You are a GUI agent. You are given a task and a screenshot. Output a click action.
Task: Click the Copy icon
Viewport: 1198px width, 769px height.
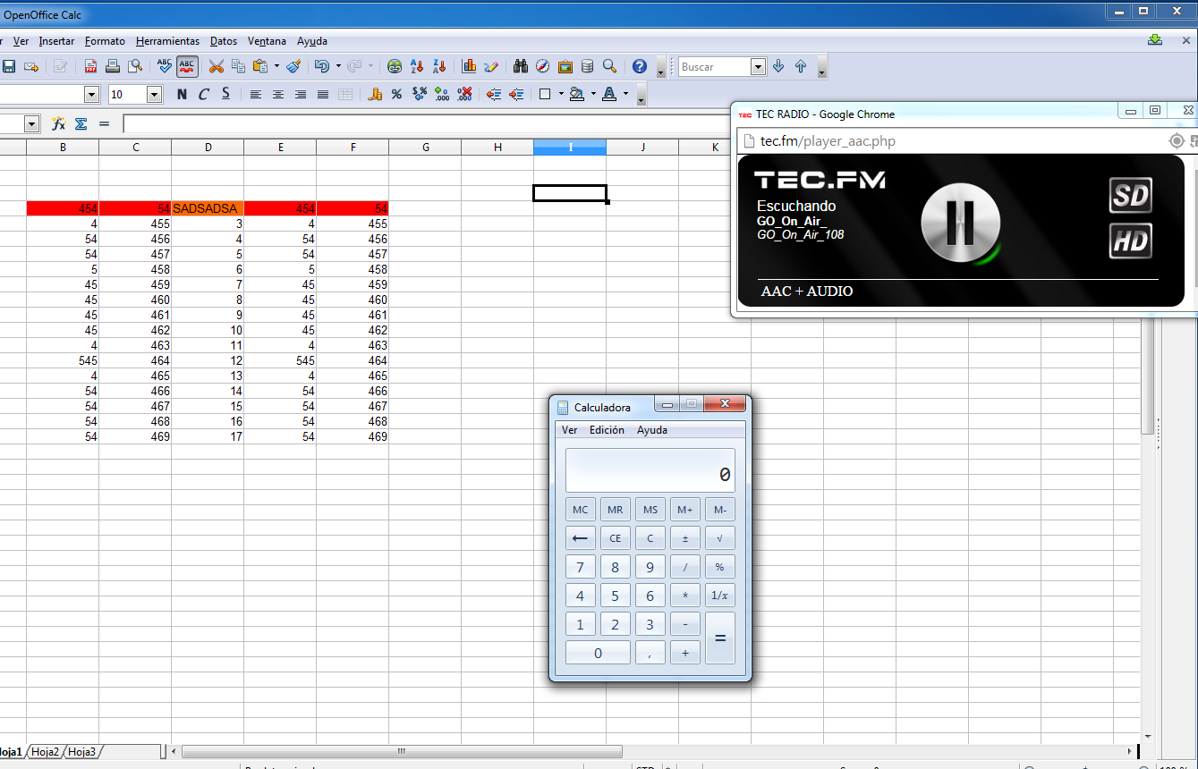point(238,66)
